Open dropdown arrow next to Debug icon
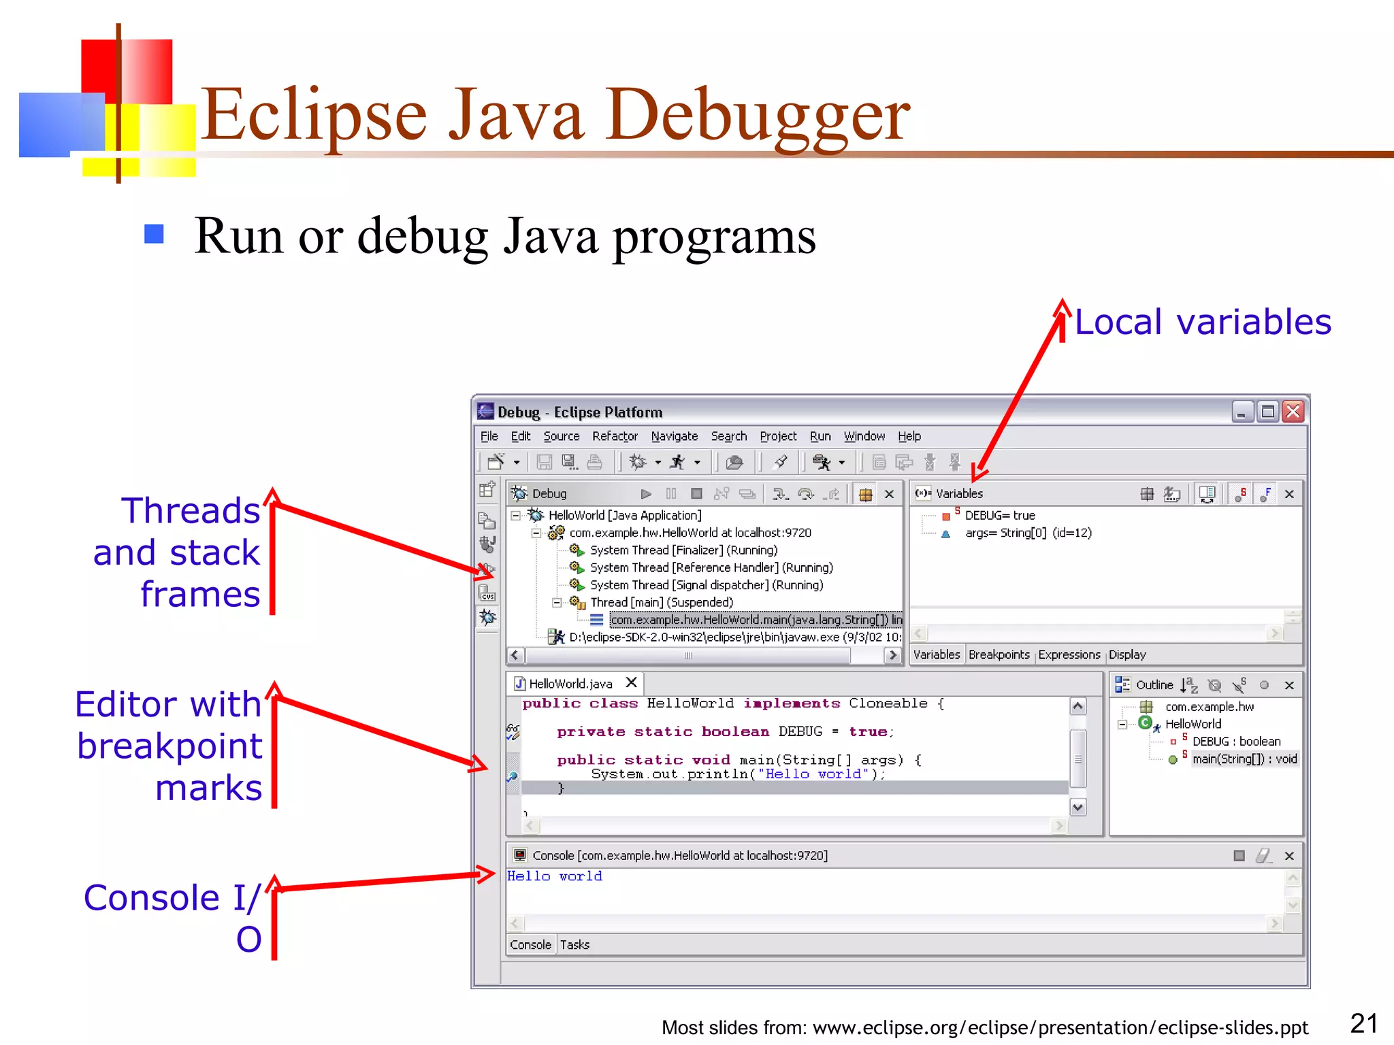1394x1045 pixels. 658,463
